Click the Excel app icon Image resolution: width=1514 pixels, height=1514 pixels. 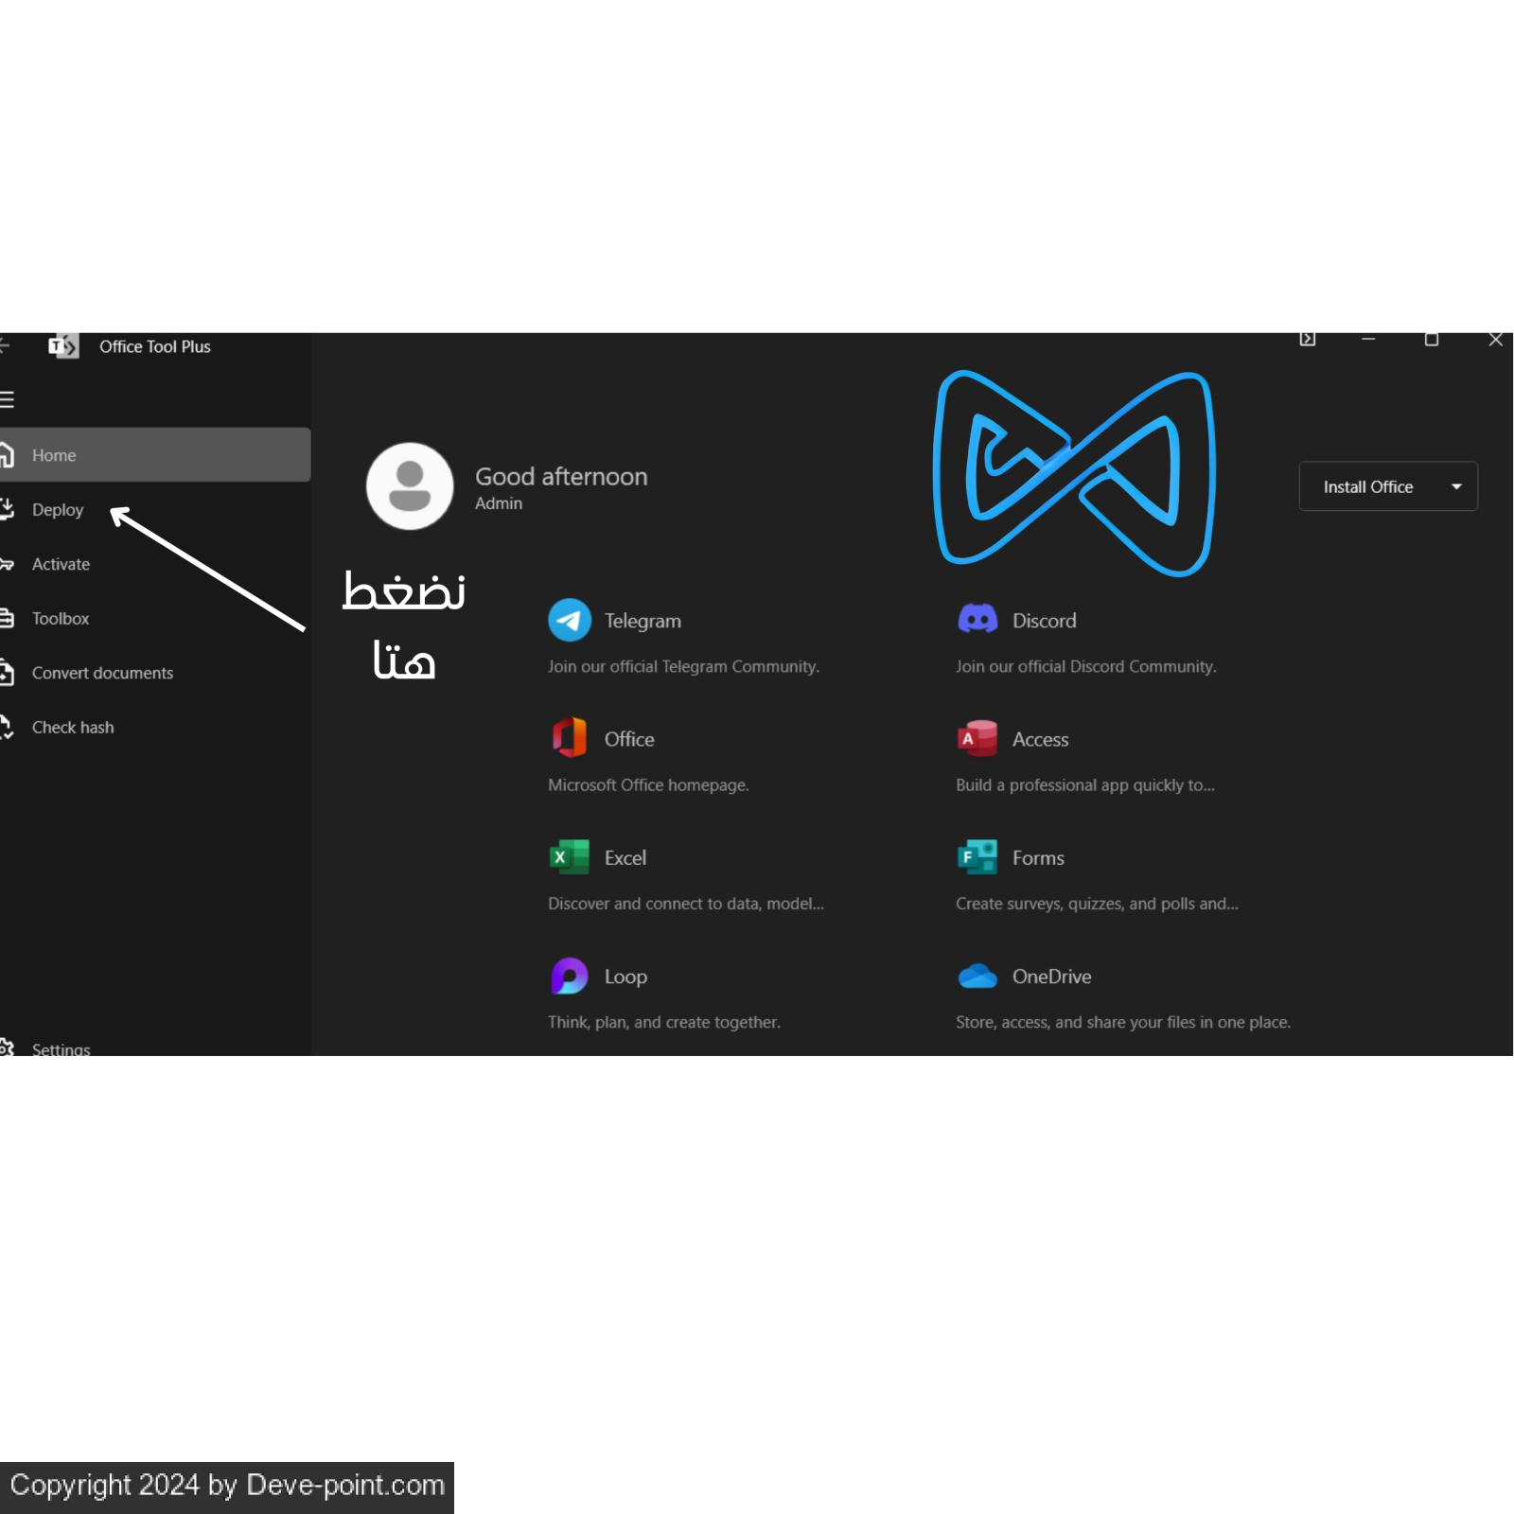570,857
